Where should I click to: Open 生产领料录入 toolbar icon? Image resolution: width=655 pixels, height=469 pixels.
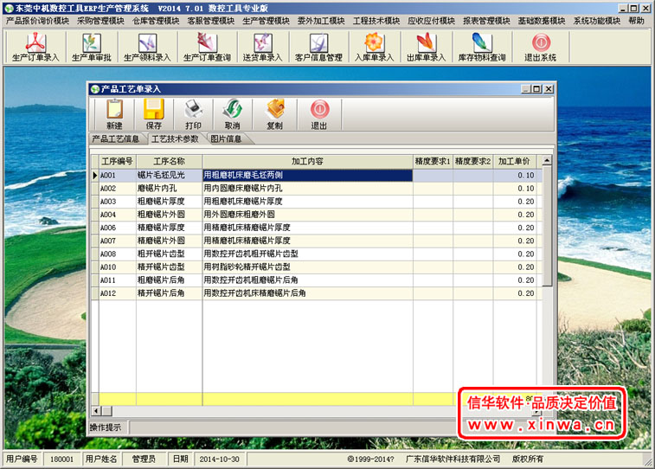pyautogui.click(x=147, y=48)
